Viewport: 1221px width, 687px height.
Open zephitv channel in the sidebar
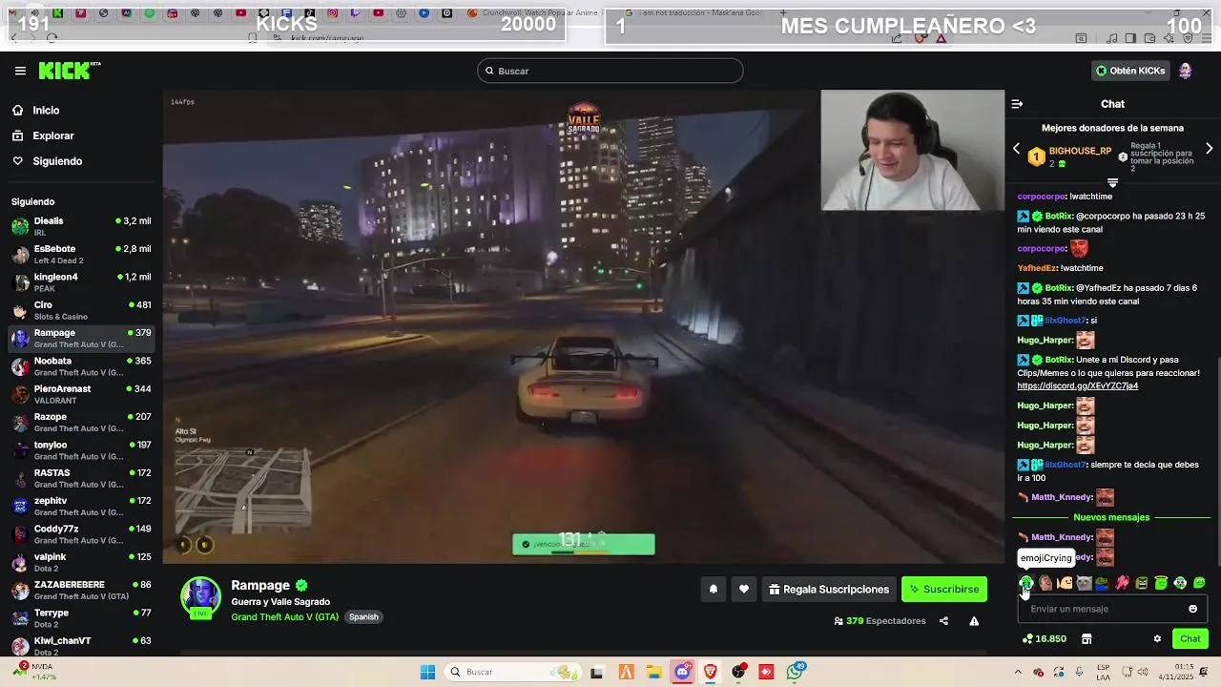tap(81, 506)
